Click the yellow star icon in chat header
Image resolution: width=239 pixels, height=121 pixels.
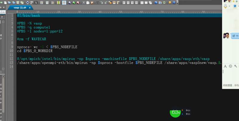(234, 1)
